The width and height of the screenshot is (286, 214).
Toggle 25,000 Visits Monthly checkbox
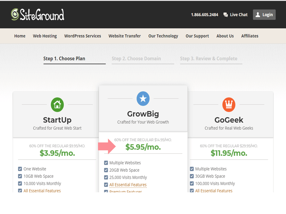[106, 177]
